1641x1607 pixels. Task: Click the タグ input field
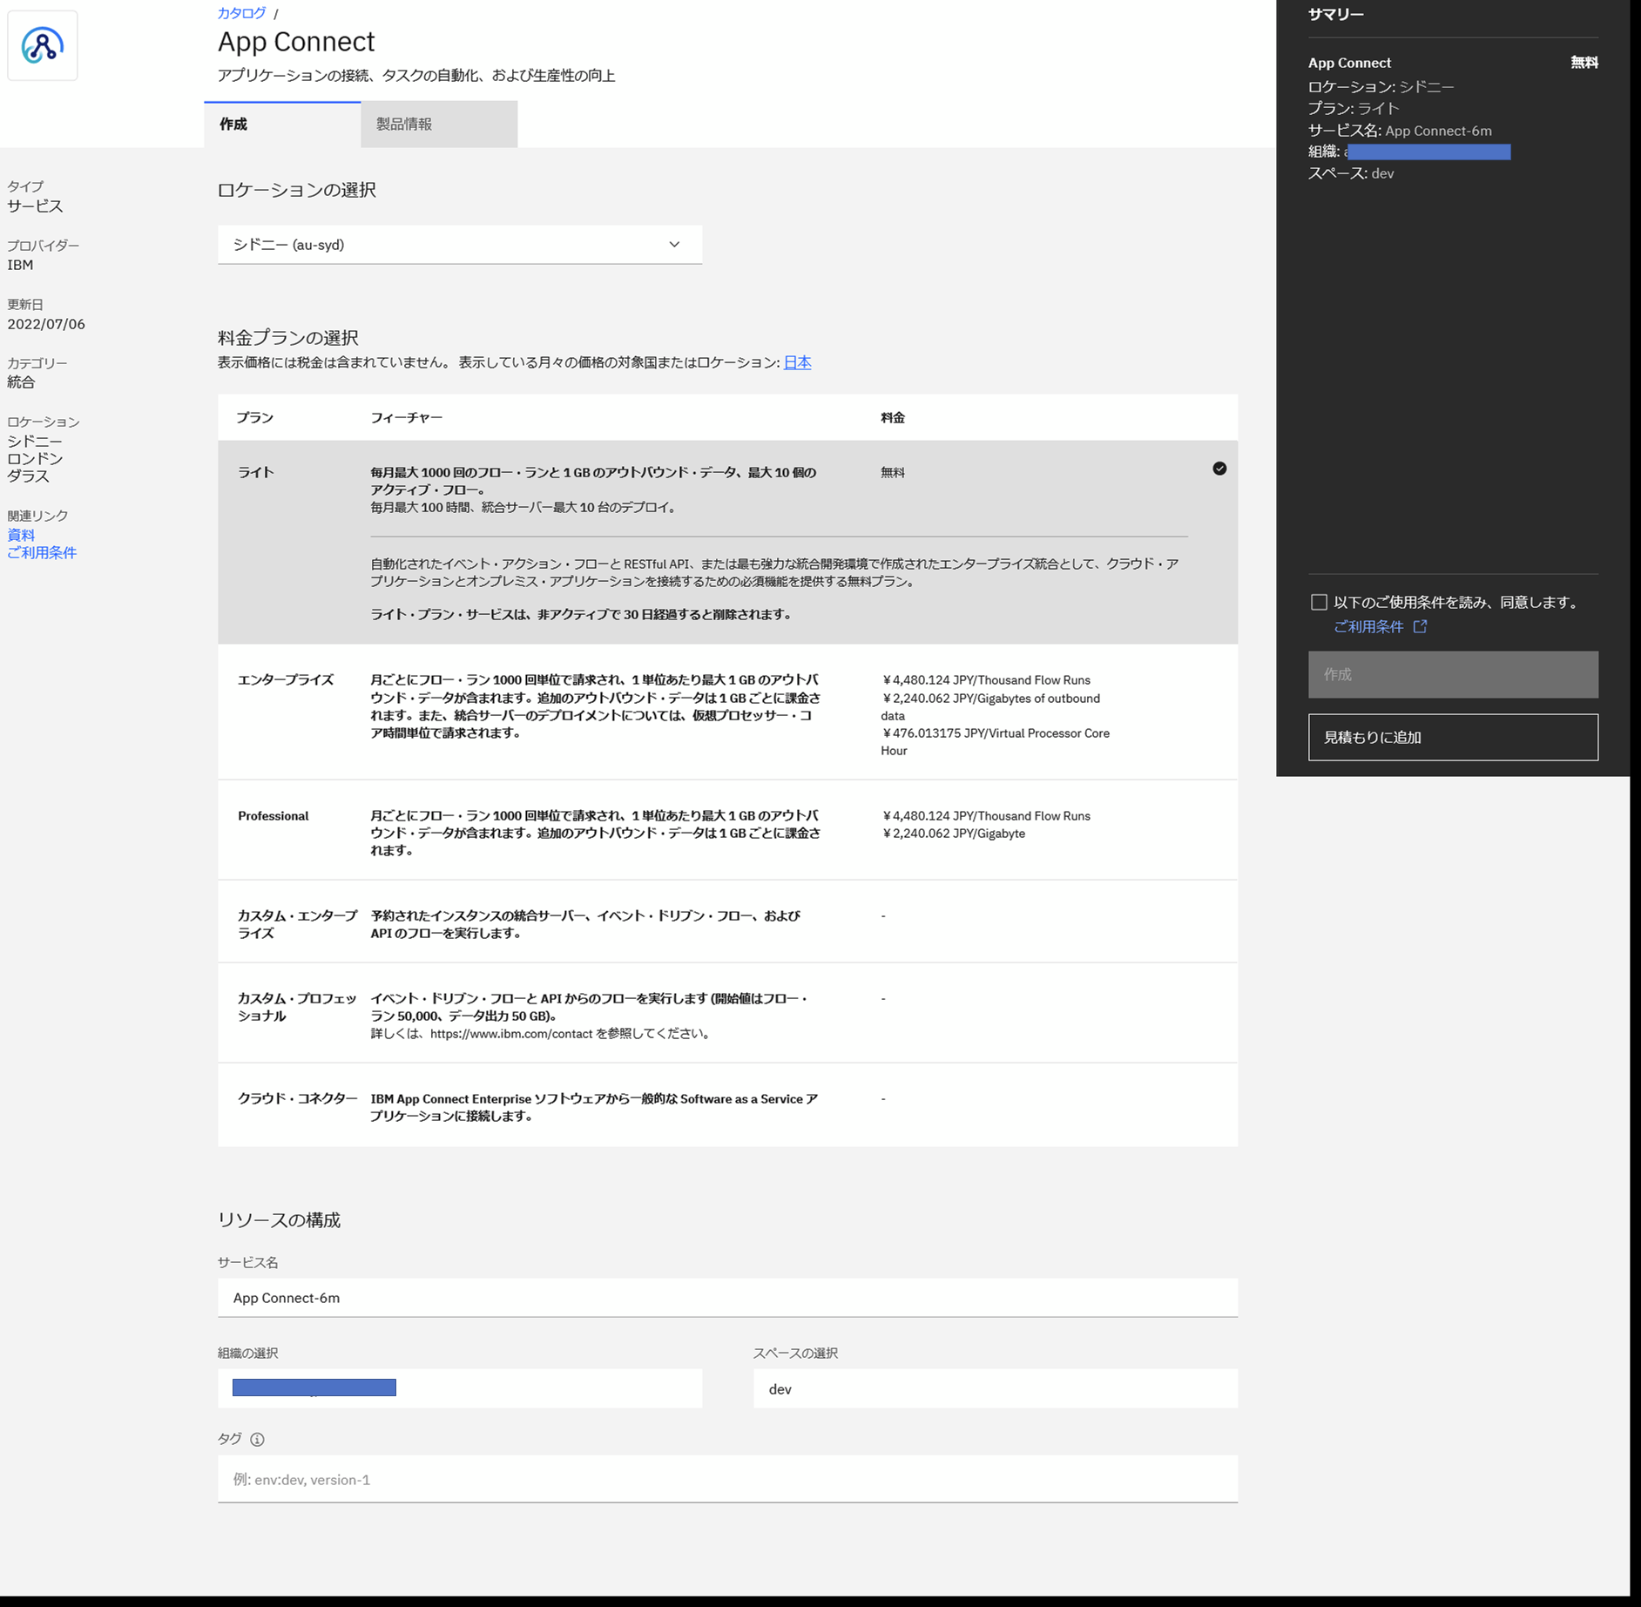[x=727, y=1479]
